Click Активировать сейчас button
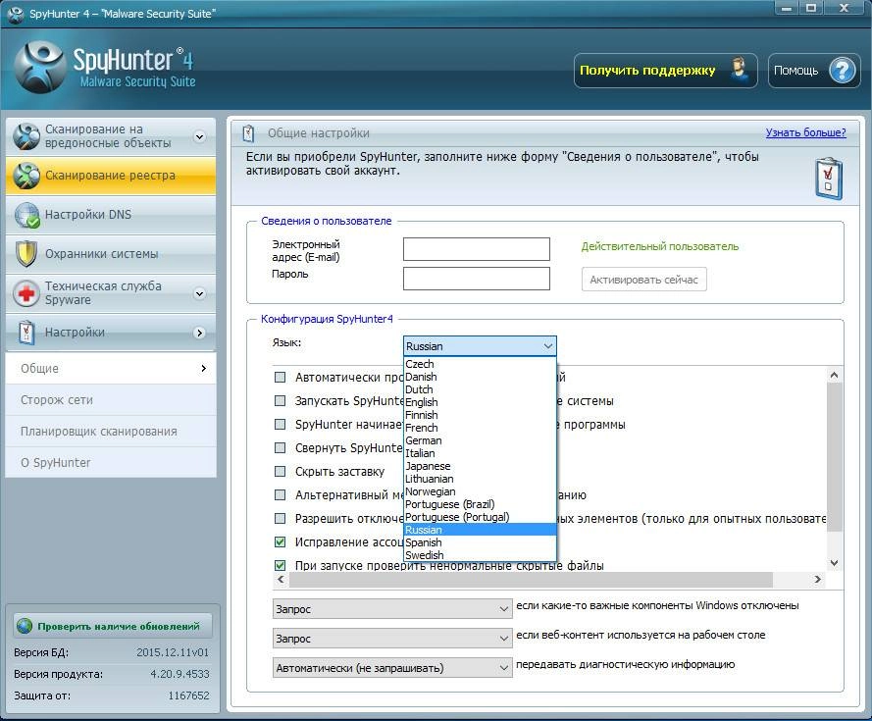The height and width of the screenshot is (721, 872). point(644,280)
